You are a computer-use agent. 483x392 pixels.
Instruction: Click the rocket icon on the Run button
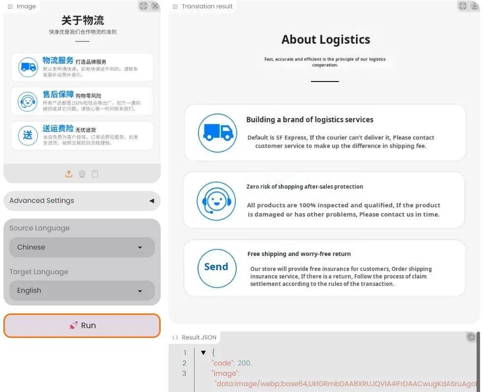74,325
